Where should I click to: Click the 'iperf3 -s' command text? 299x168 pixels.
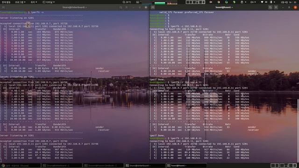click(37, 12)
